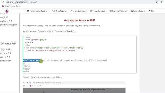
Task: Click the book icon beside Blog
Action: (150, 11)
